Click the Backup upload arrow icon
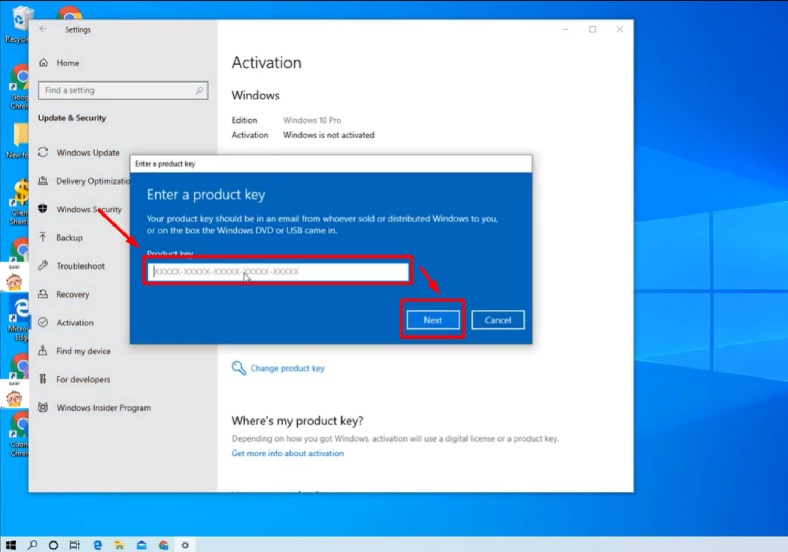The height and width of the screenshot is (552, 788). (43, 238)
